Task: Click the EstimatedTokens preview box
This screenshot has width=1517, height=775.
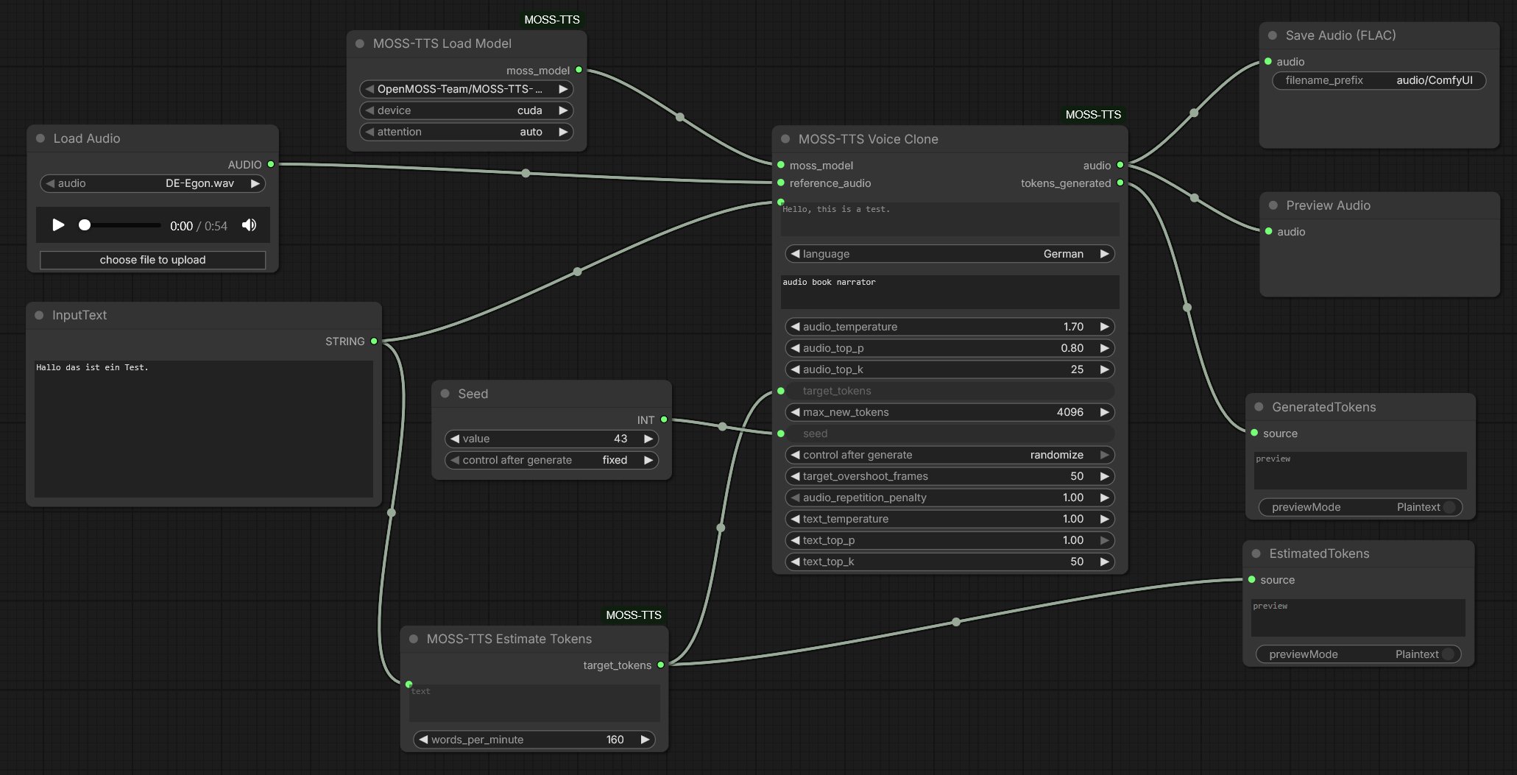Action: tap(1358, 617)
